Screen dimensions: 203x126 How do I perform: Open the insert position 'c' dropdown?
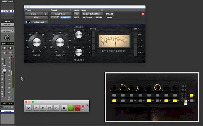tap(46, 14)
